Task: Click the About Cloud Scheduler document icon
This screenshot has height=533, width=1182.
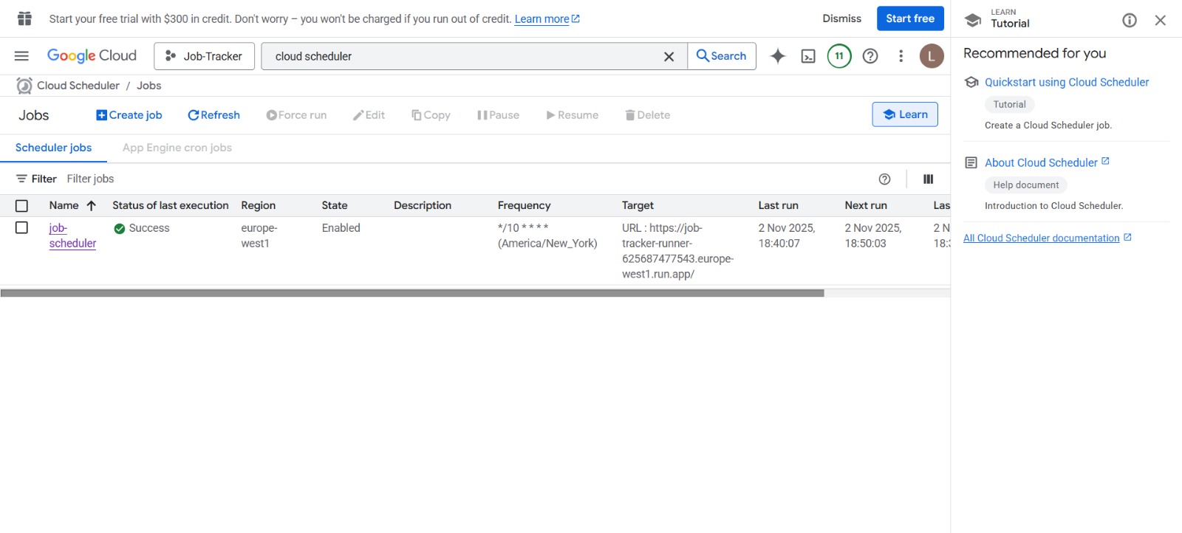Action: [x=971, y=162]
